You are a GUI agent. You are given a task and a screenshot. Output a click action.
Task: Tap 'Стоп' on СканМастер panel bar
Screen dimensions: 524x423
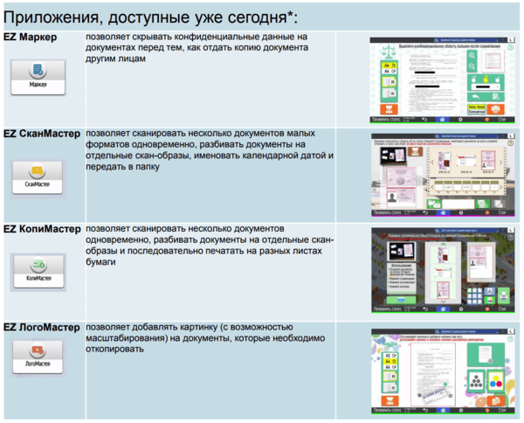pos(502,212)
